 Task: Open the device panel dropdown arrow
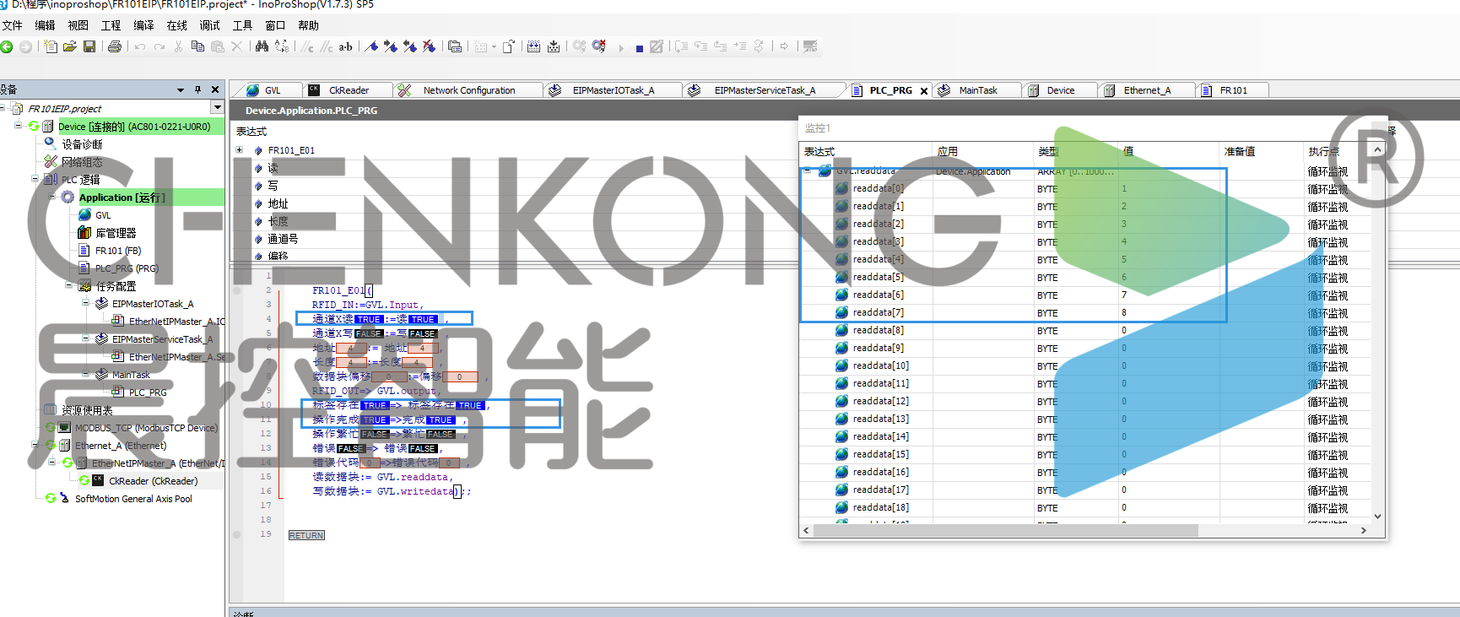[x=181, y=89]
